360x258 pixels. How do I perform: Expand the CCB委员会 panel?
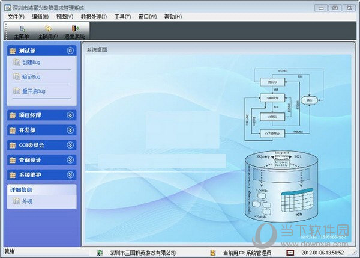pyautogui.click(x=70, y=145)
